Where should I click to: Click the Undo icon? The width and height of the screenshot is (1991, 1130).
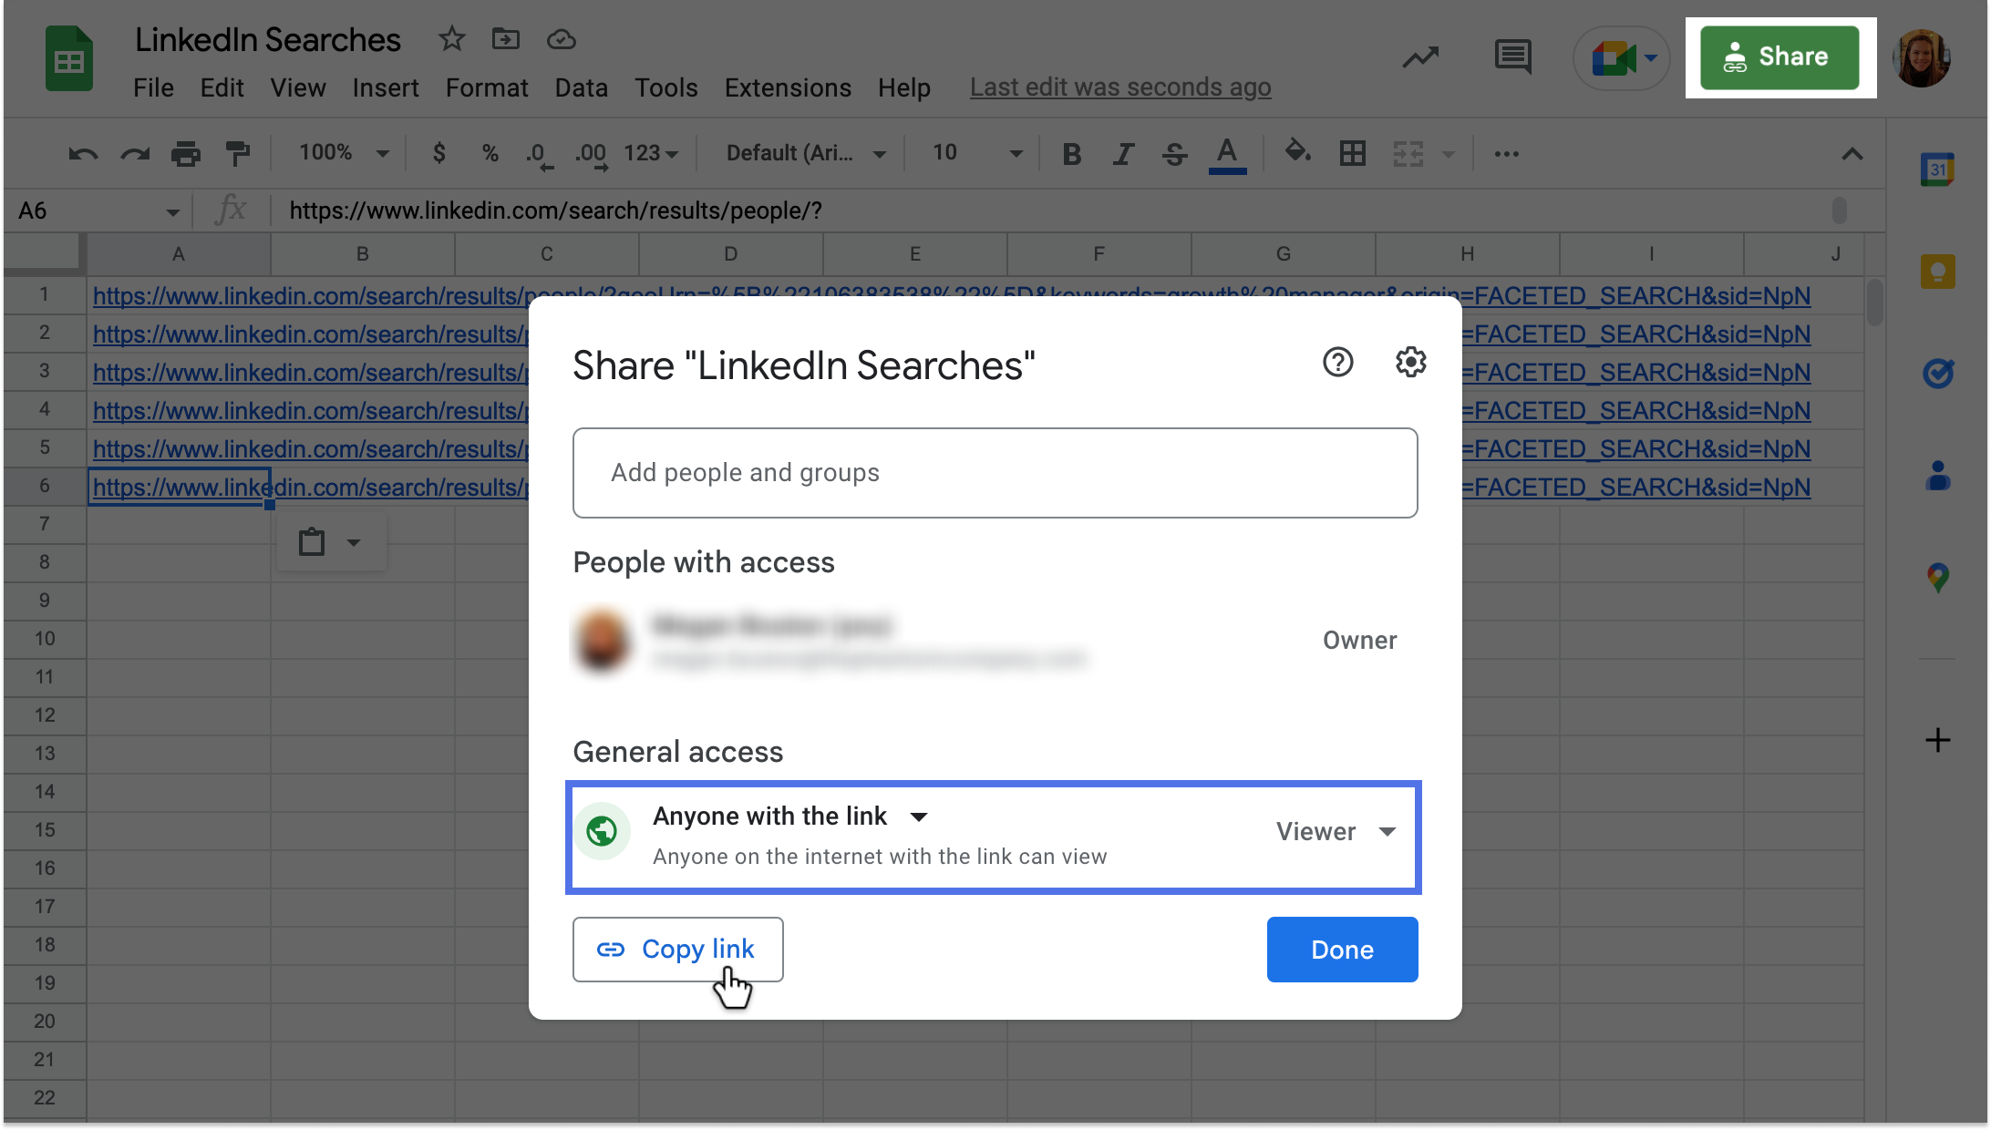point(83,154)
